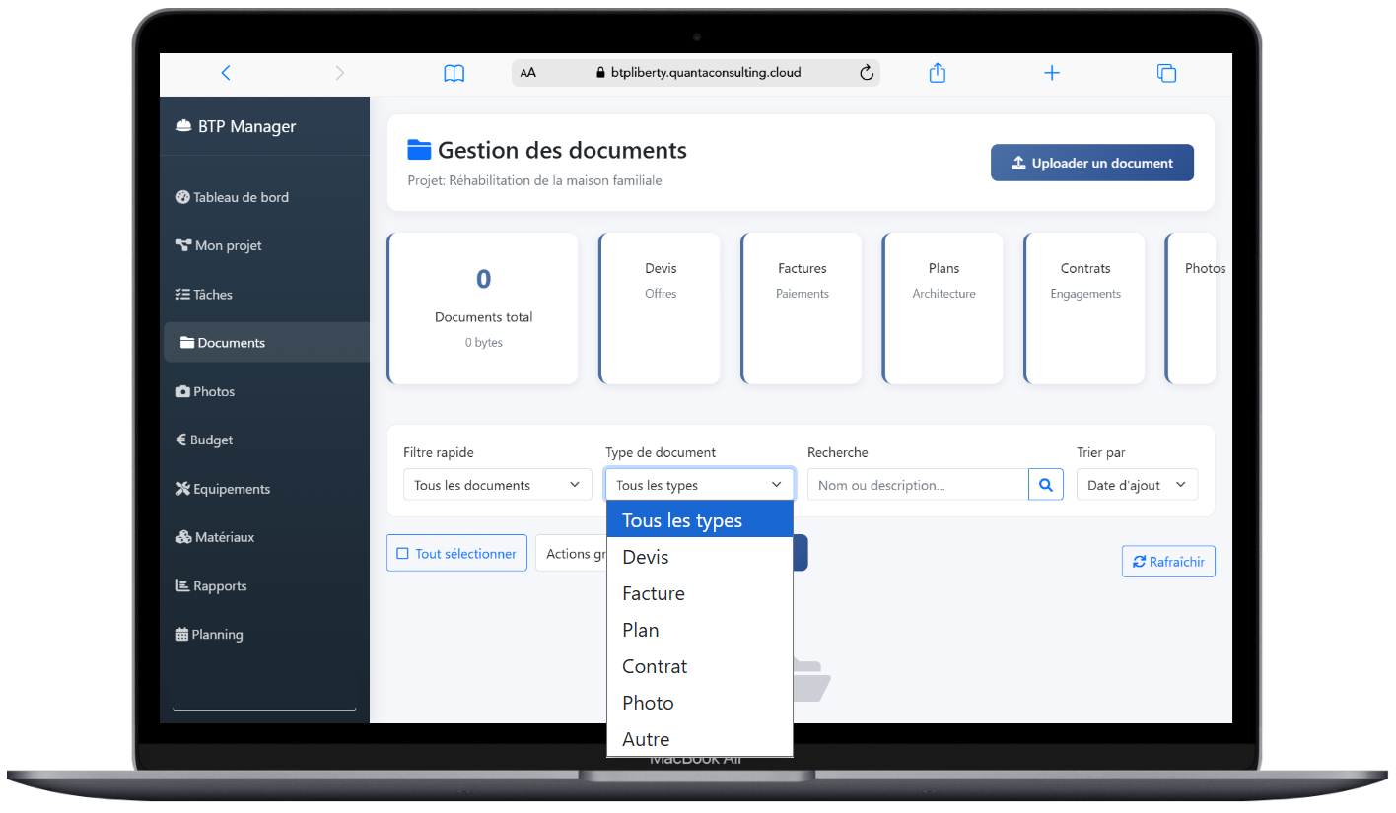Open Budget in the sidebar
Screen dimensions: 1396x813
(211, 440)
